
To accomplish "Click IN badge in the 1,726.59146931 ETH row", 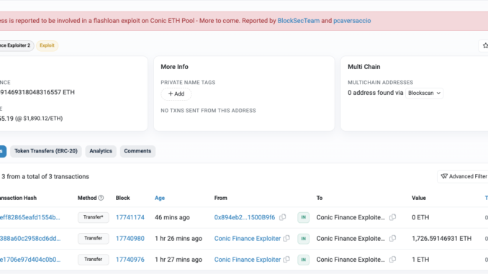I will pyautogui.click(x=304, y=239).
